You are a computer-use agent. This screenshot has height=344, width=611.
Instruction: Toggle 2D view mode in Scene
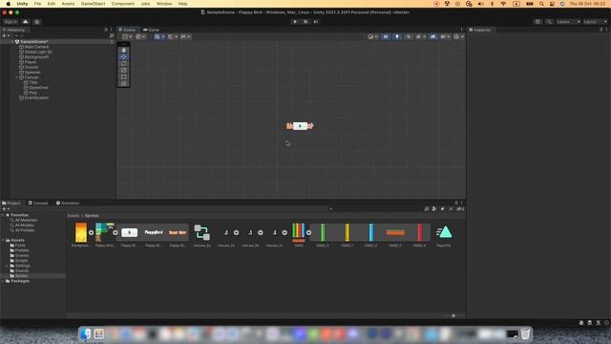386,36
